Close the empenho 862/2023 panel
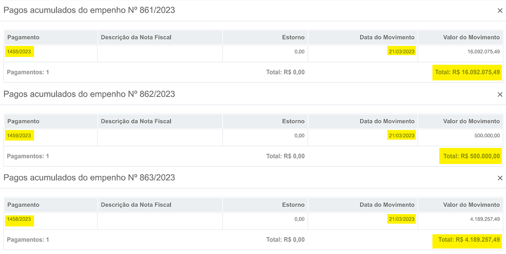This screenshot has width=506, height=254. pos(500,94)
